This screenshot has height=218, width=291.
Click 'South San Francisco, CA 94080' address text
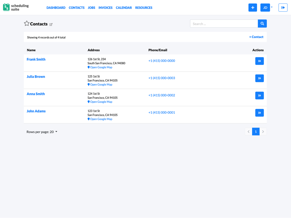(106, 63)
